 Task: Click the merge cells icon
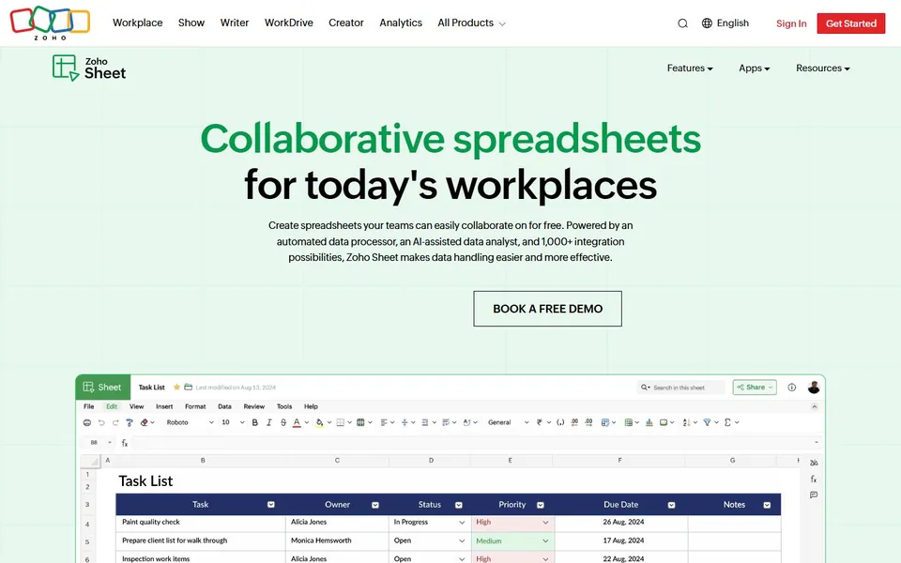360,422
